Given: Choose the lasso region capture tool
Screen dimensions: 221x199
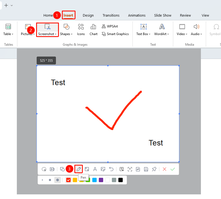Looking at the screenshot, I should click(x=44, y=169).
